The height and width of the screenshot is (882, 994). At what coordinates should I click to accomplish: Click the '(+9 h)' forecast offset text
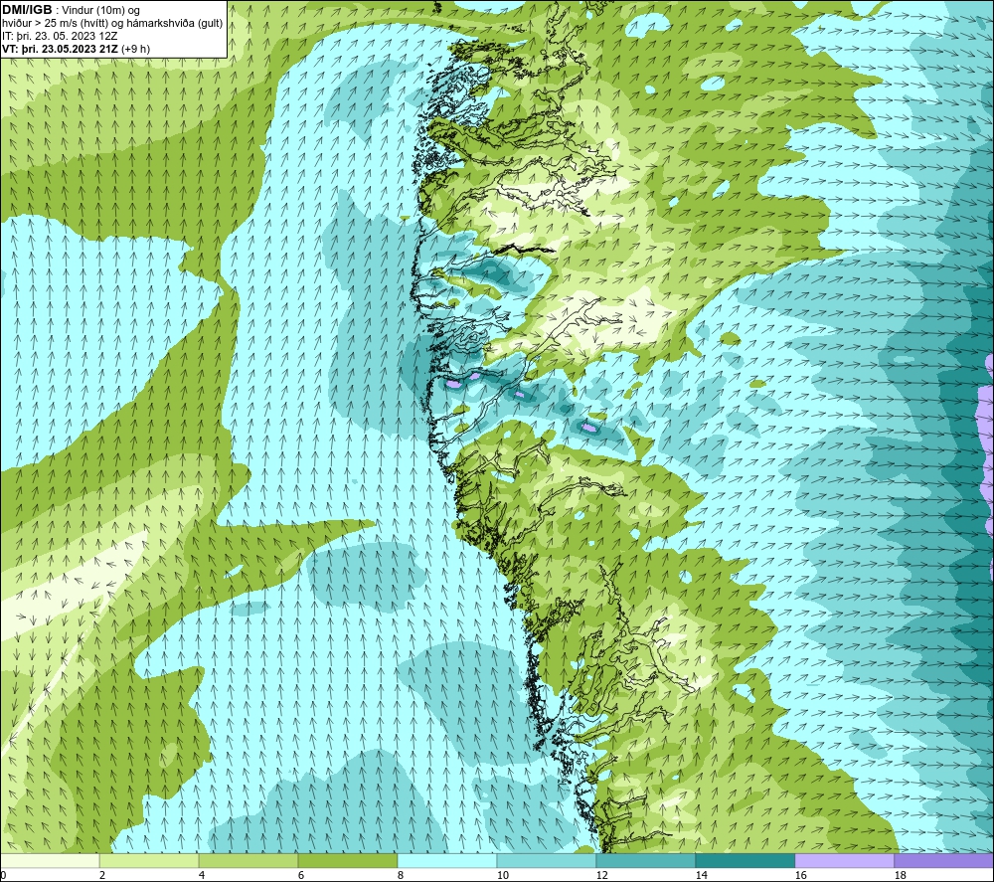pyautogui.click(x=135, y=49)
